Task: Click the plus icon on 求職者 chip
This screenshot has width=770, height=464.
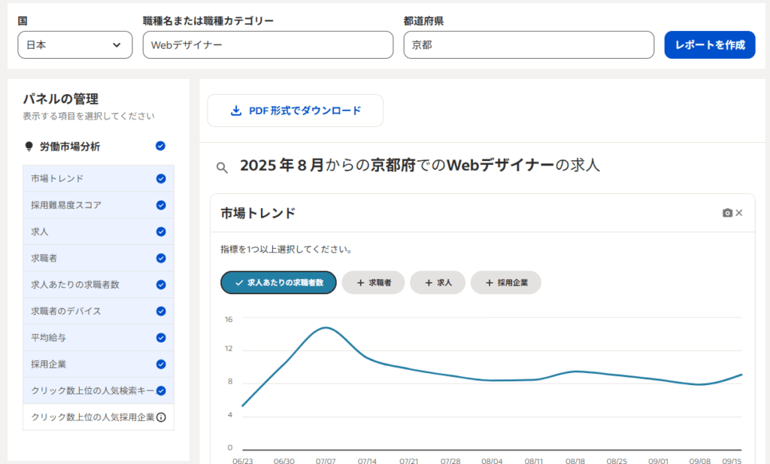Action: pyautogui.click(x=361, y=283)
